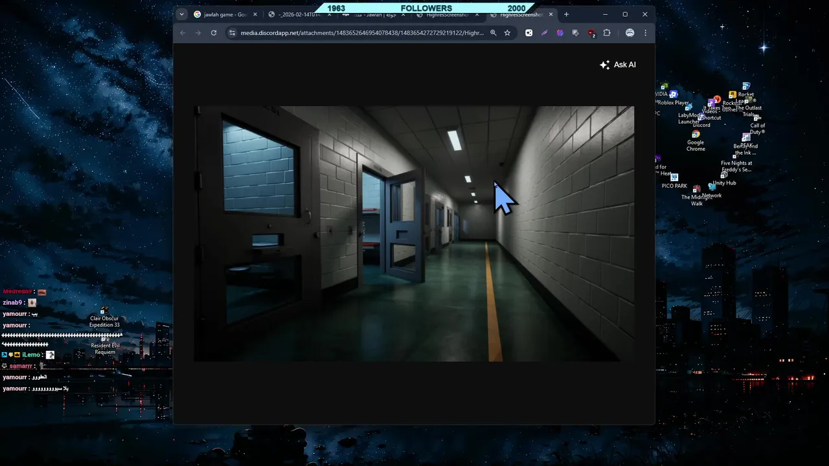
Task: Select PICO PARK desktop shortcut
Action: point(674,181)
